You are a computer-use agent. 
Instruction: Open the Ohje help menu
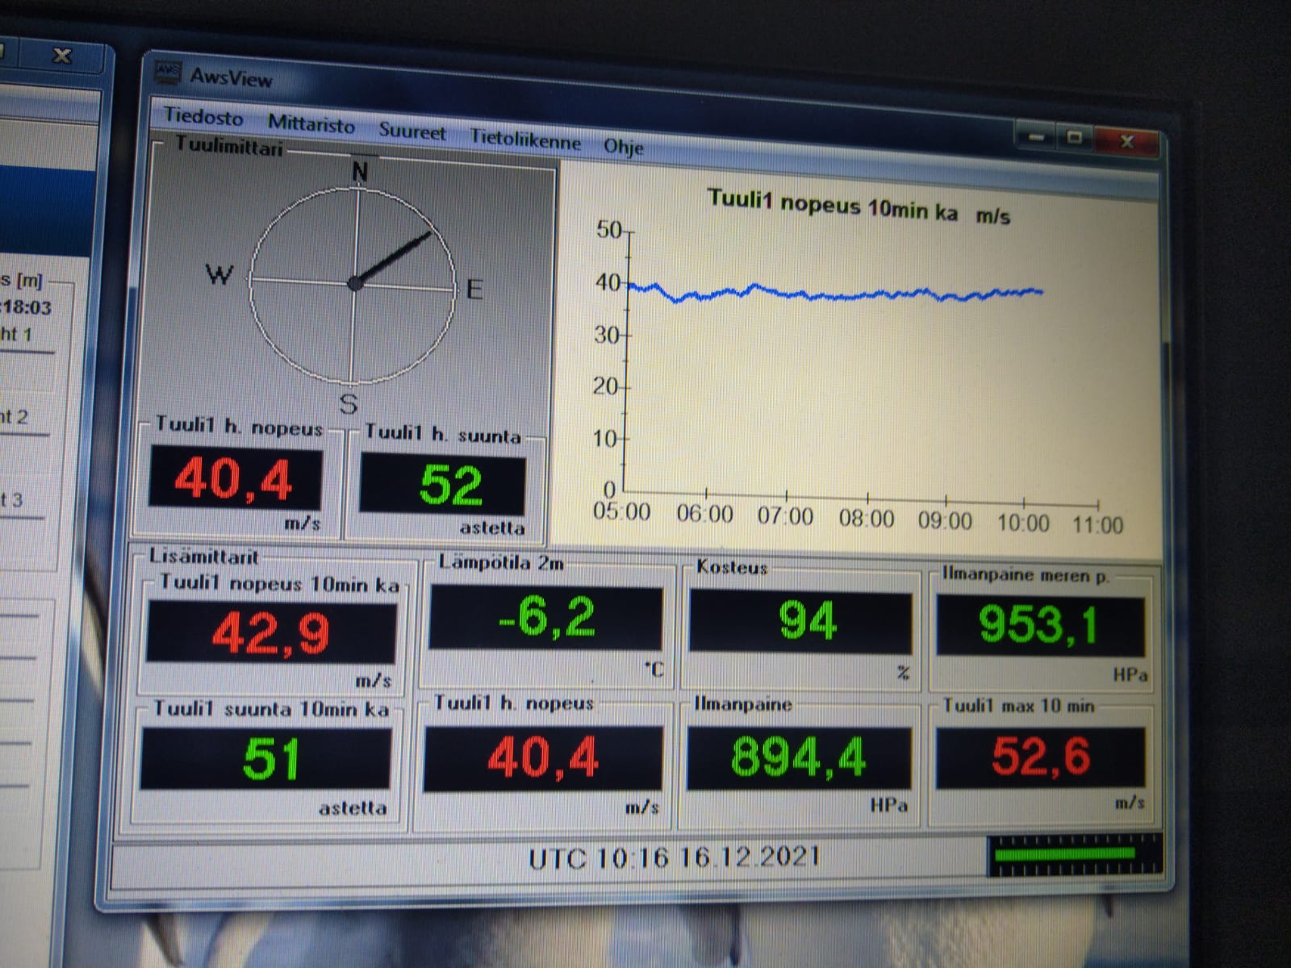623,146
